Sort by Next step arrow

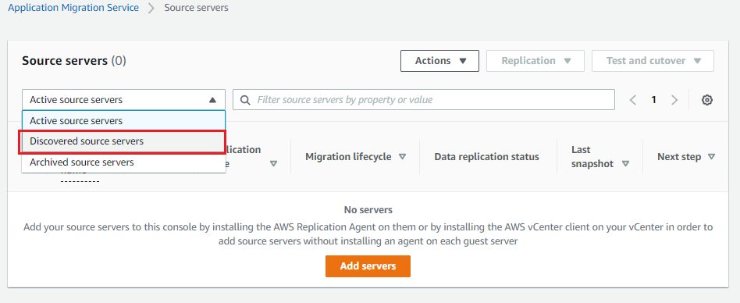coord(711,157)
